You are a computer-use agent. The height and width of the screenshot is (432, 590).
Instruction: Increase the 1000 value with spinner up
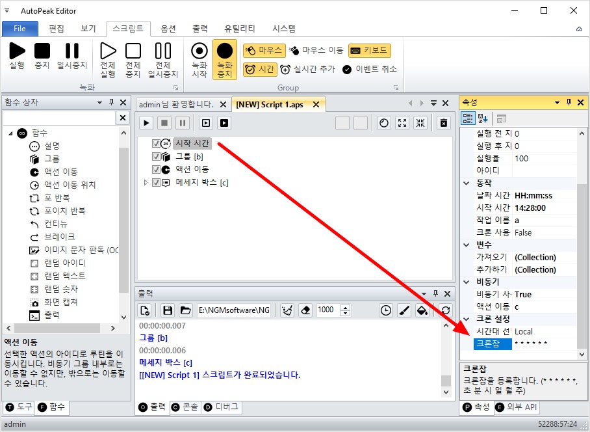pos(345,307)
